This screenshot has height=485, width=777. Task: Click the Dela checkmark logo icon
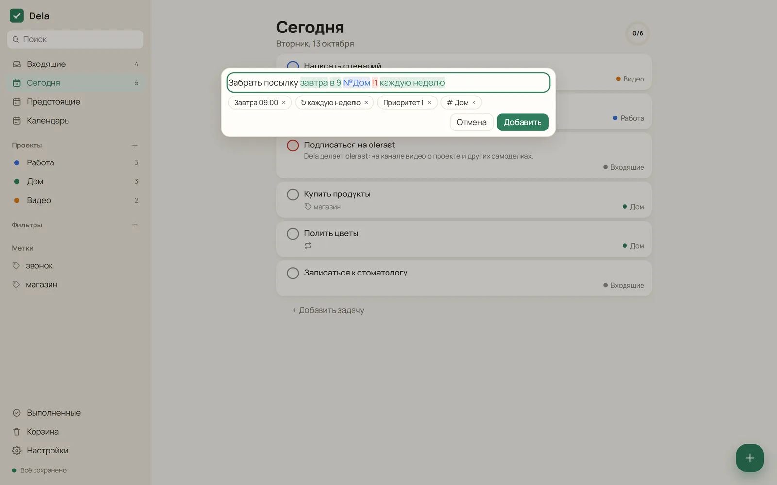pos(17,16)
